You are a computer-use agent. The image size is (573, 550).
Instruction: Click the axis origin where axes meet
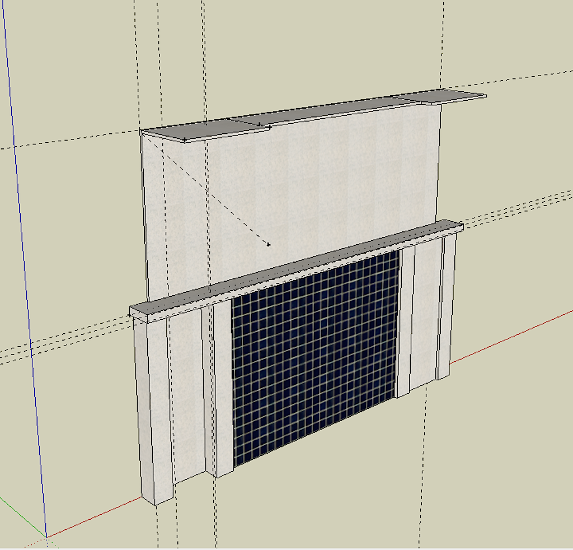(46, 537)
